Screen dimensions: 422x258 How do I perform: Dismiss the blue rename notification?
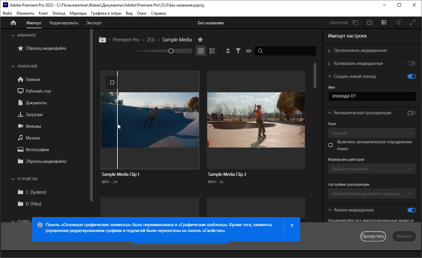click(x=292, y=225)
